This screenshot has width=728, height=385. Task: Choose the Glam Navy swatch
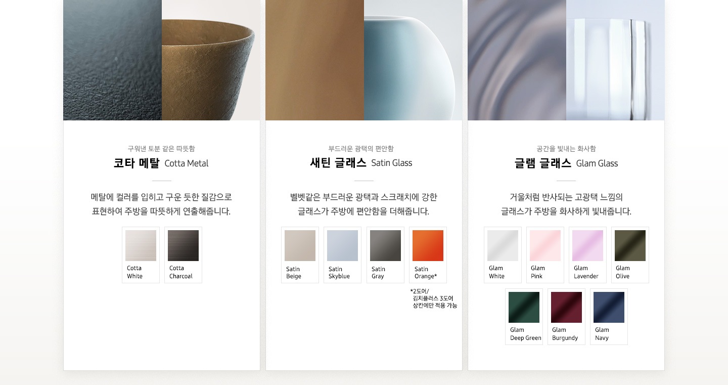click(x=609, y=317)
